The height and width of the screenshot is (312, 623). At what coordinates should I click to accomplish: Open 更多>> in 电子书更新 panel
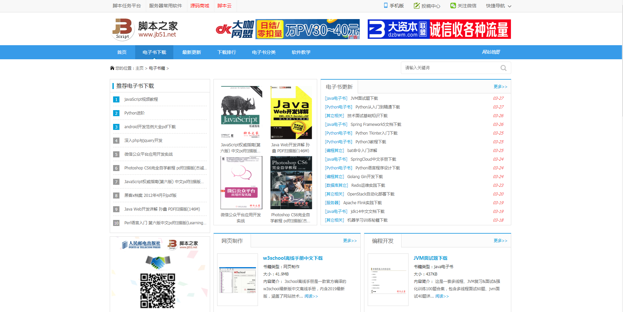click(x=500, y=87)
